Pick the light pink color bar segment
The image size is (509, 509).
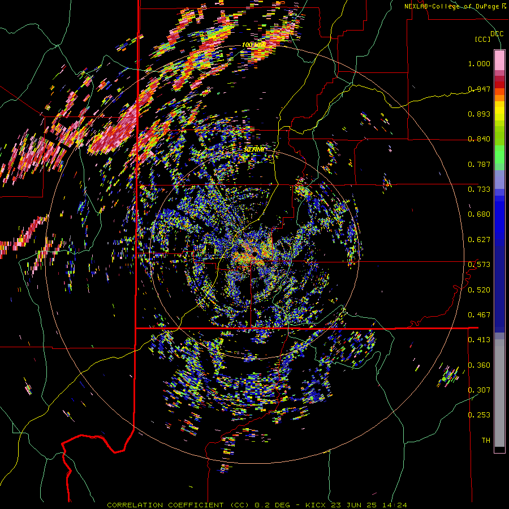click(x=499, y=60)
